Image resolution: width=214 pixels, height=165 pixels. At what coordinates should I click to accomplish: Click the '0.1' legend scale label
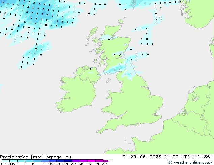click(4, 164)
